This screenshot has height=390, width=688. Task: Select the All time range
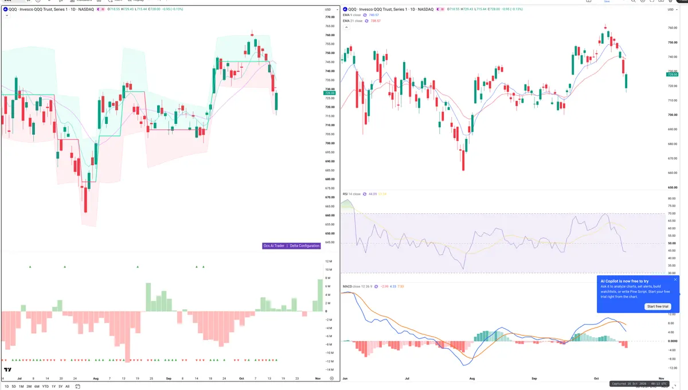point(67,387)
